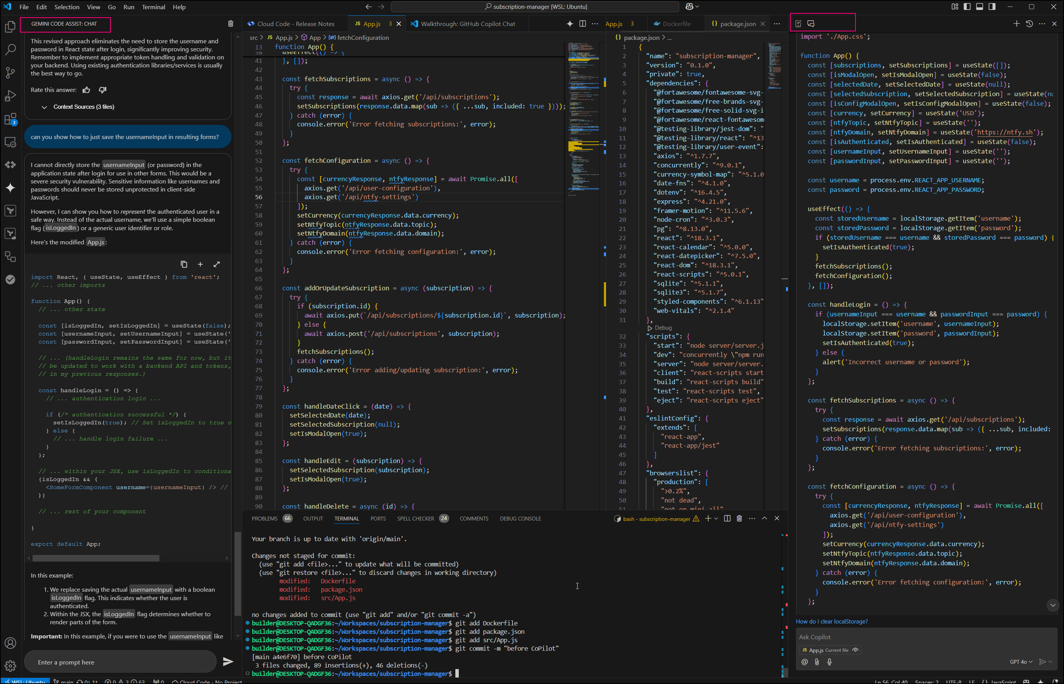
Task: Send the Gemini prompt
Action: tap(228, 662)
